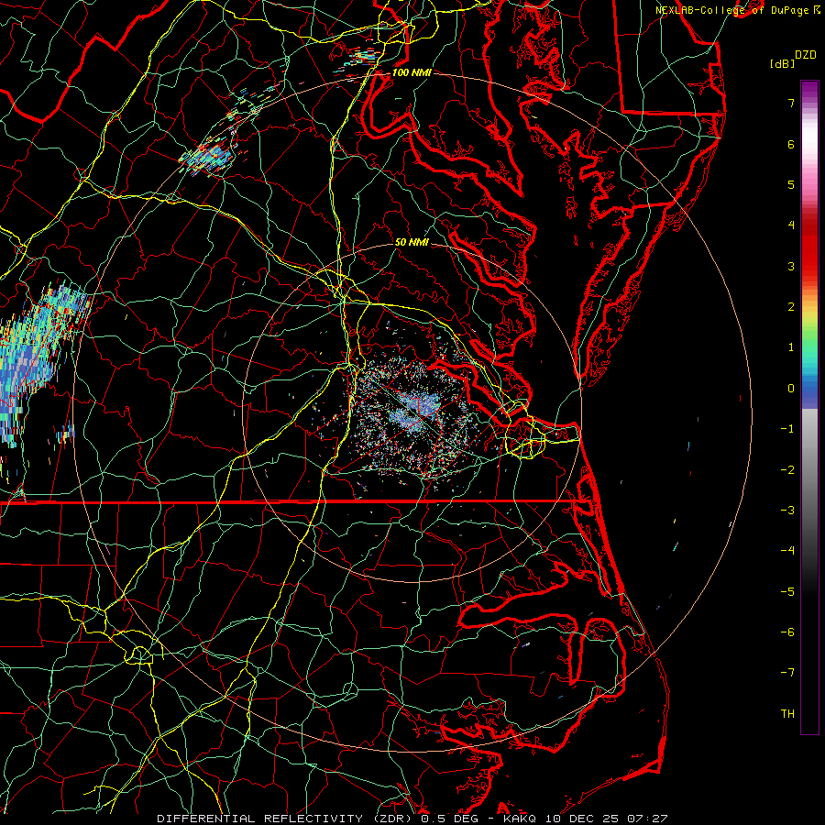Click the '0' value on the color scale
This screenshot has height=825, width=825.
click(791, 389)
